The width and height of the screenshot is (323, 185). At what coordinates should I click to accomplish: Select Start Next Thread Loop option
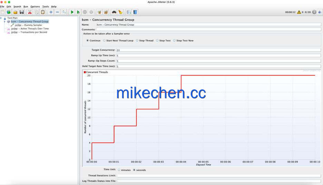pyautogui.click(x=104, y=41)
